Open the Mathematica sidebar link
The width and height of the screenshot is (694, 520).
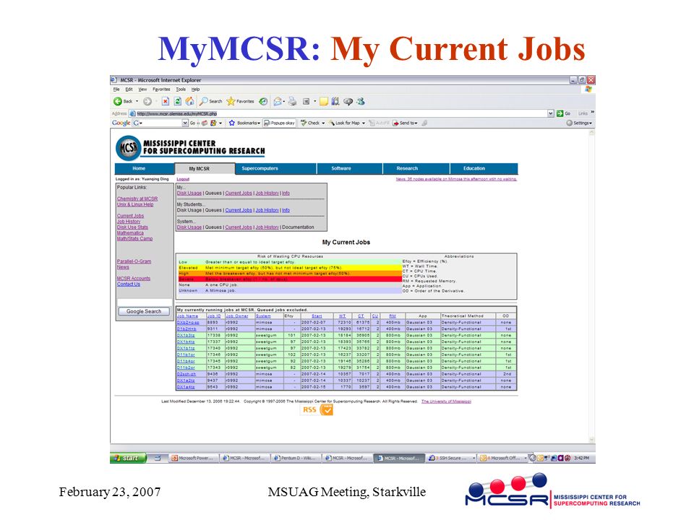(x=130, y=233)
